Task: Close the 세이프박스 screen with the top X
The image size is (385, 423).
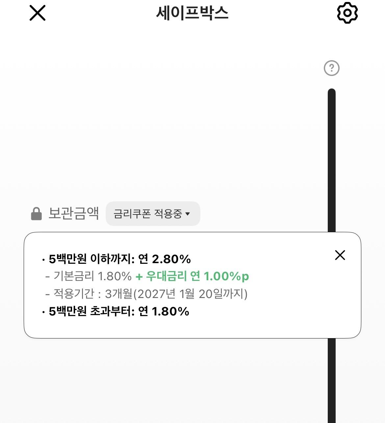Action: click(38, 13)
